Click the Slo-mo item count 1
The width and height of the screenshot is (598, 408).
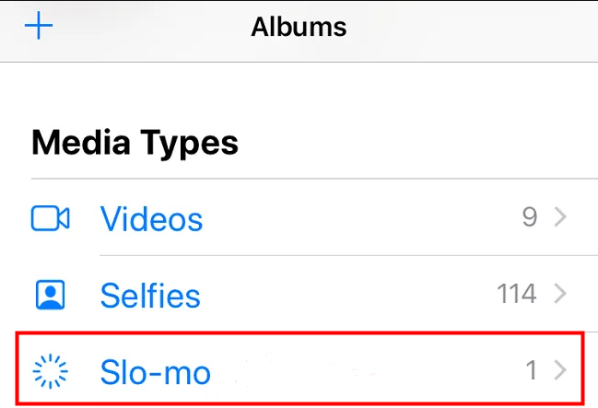coord(532,370)
